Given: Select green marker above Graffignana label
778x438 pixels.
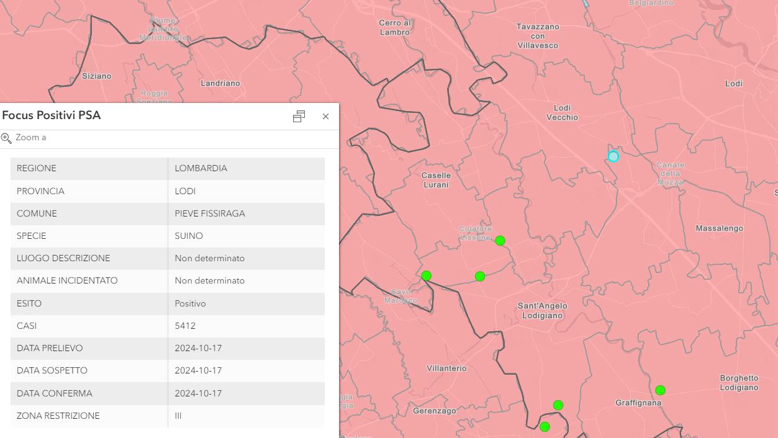Looking at the screenshot, I should coord(660,390).
